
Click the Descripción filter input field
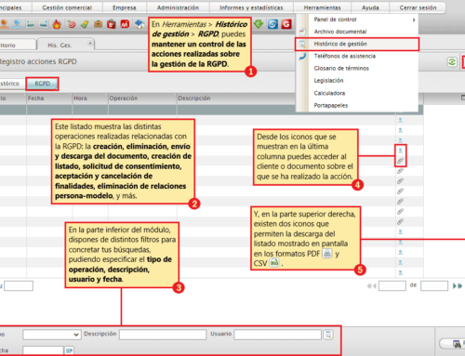click(163, 335)
